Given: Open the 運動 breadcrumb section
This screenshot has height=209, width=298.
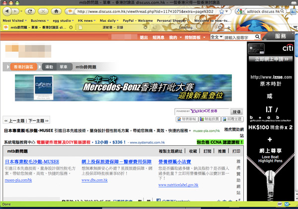Looking at the screenshot, I should [x=49, y=67].
